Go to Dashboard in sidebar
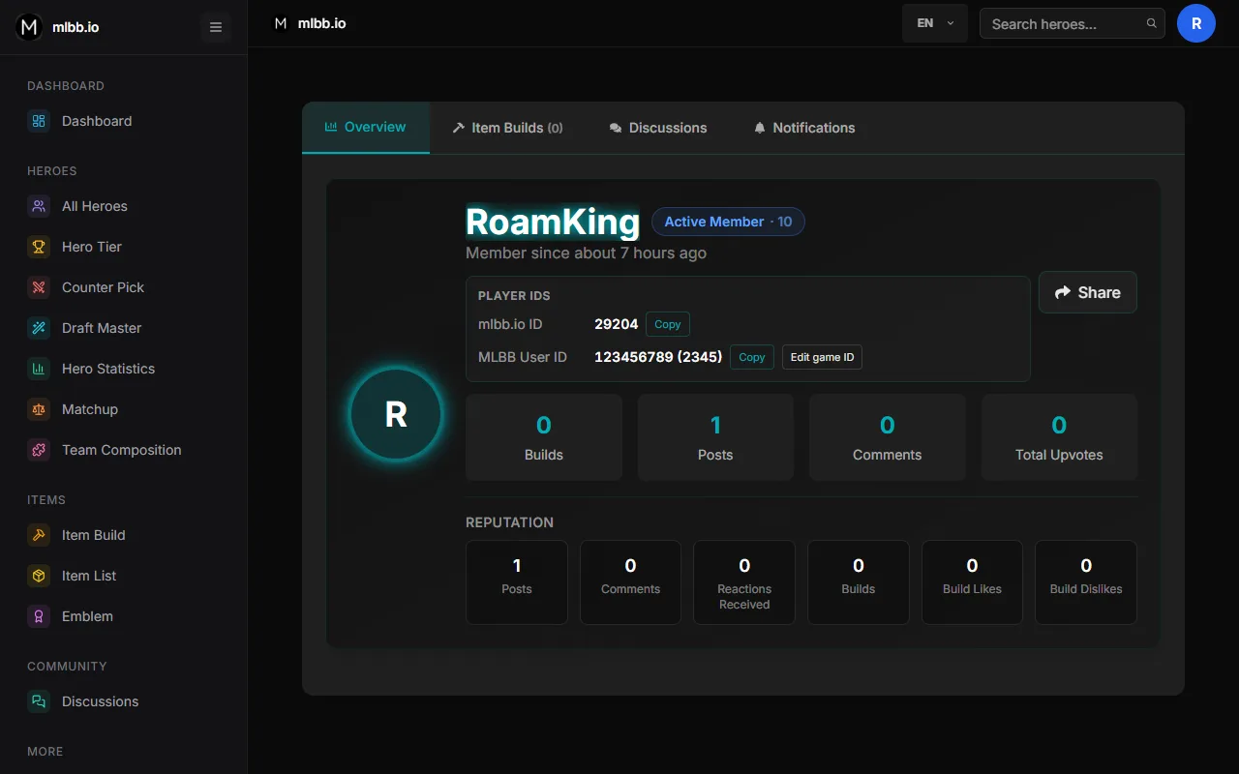Viewport: 1239px width, 774px height. point(124,121)
